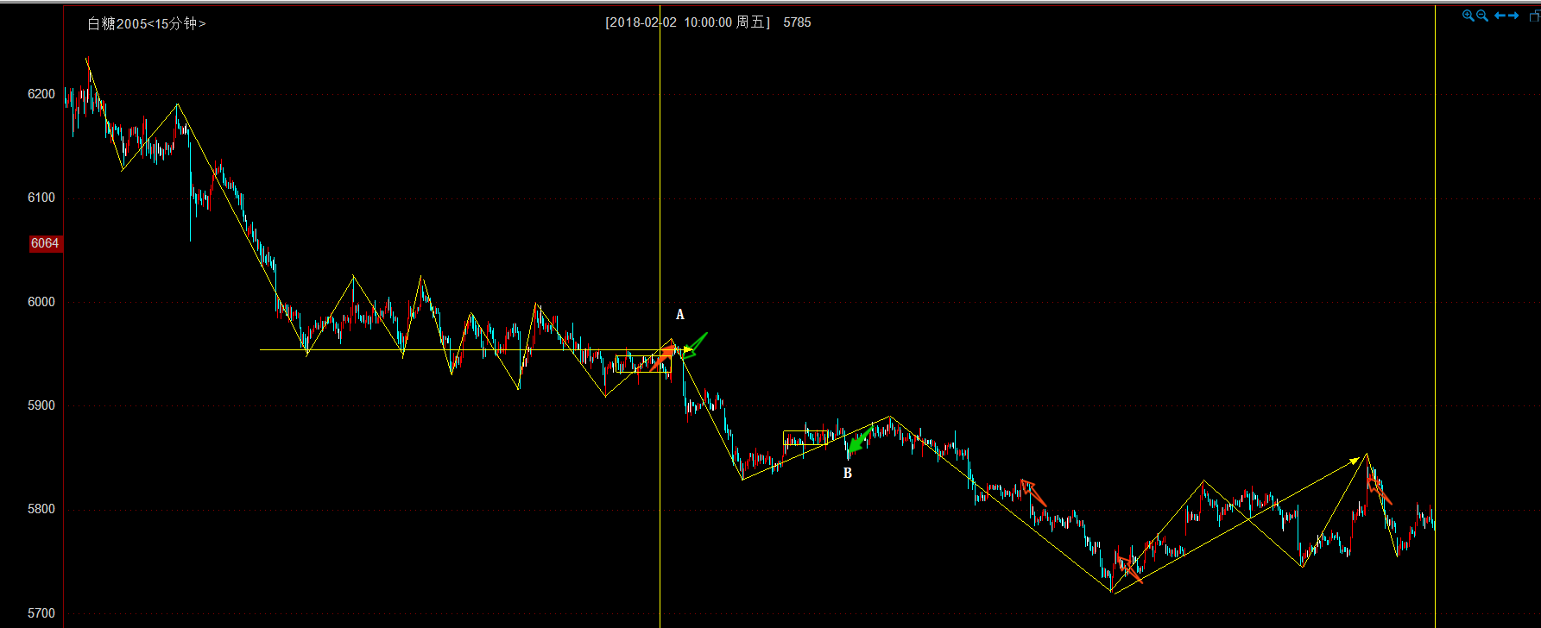Image resolution: width=1541 pixels, height=628 pixels.
Task: Click the 6000 price axis label
Action: click(x=41, y=302)
